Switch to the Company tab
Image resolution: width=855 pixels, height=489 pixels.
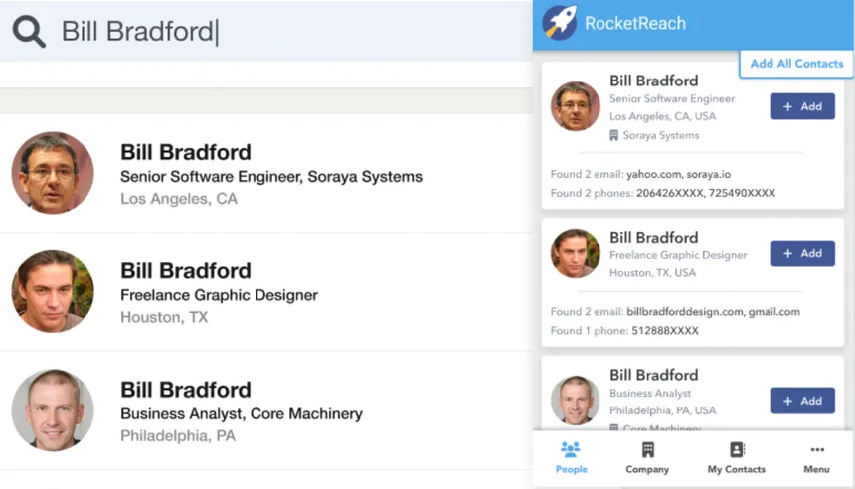pyautogui.click(x=647, y=458)
